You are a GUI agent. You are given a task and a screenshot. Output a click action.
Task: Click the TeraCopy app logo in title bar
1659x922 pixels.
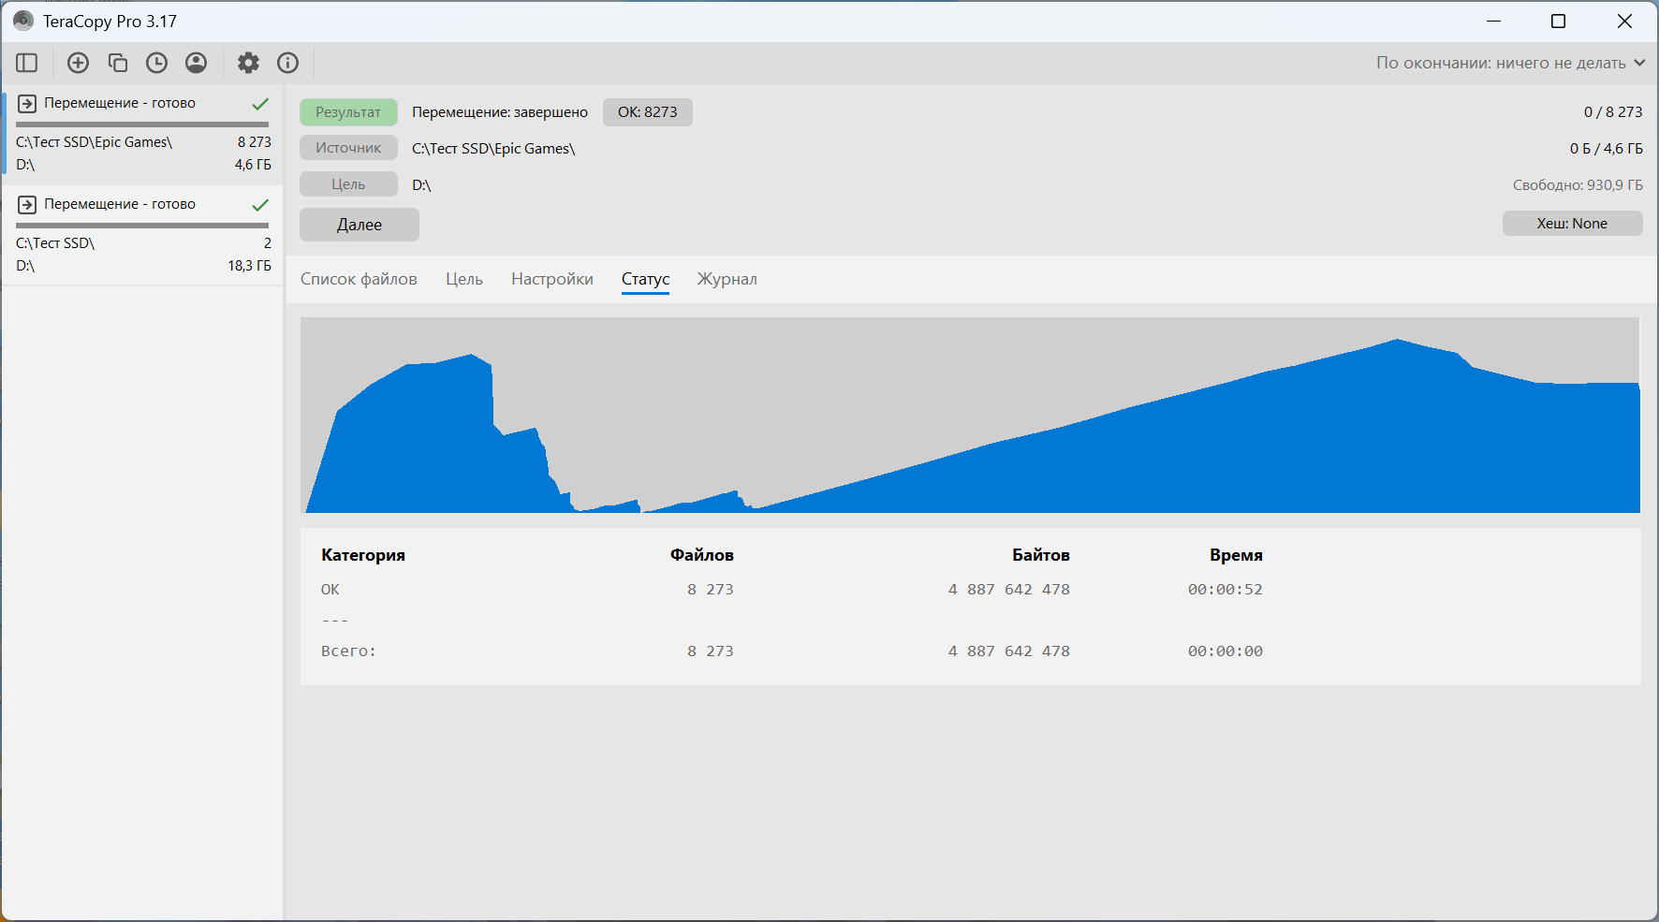23,21
